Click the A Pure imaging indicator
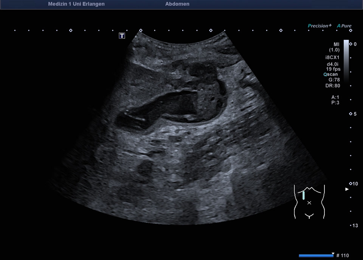 344,26
